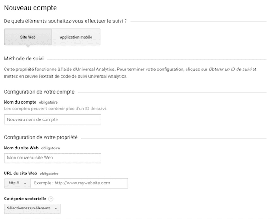Switch to Application mobile tracking option
273x219 pixels.
point(76,37)
